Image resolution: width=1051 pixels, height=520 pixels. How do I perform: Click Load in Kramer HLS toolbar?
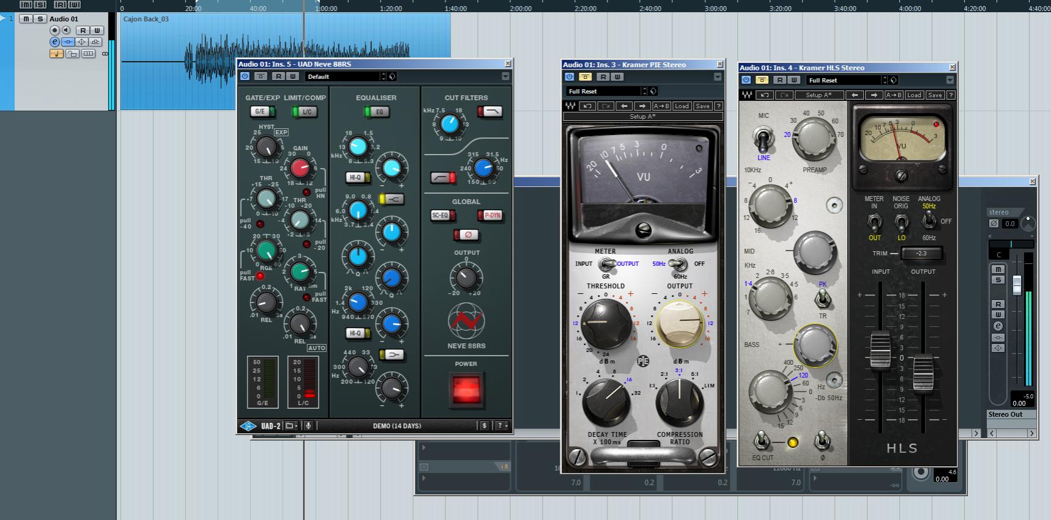[x=914, y=95]
